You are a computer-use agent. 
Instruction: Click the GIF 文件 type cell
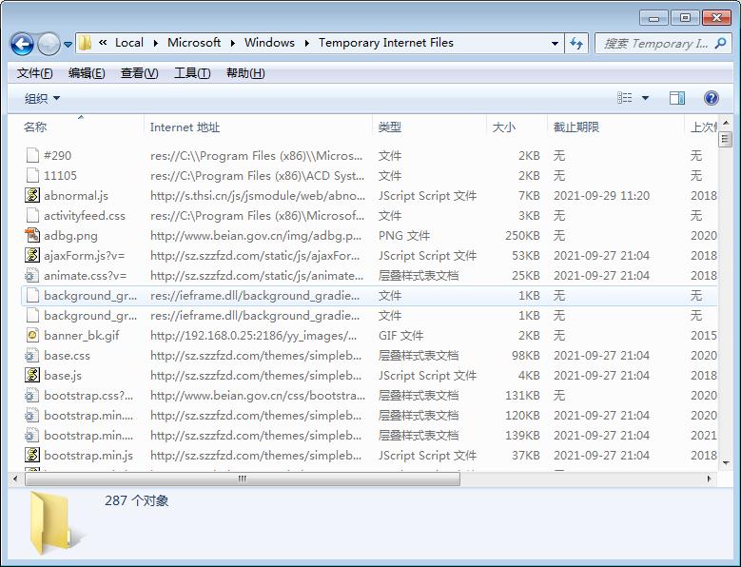pos(400,336)
